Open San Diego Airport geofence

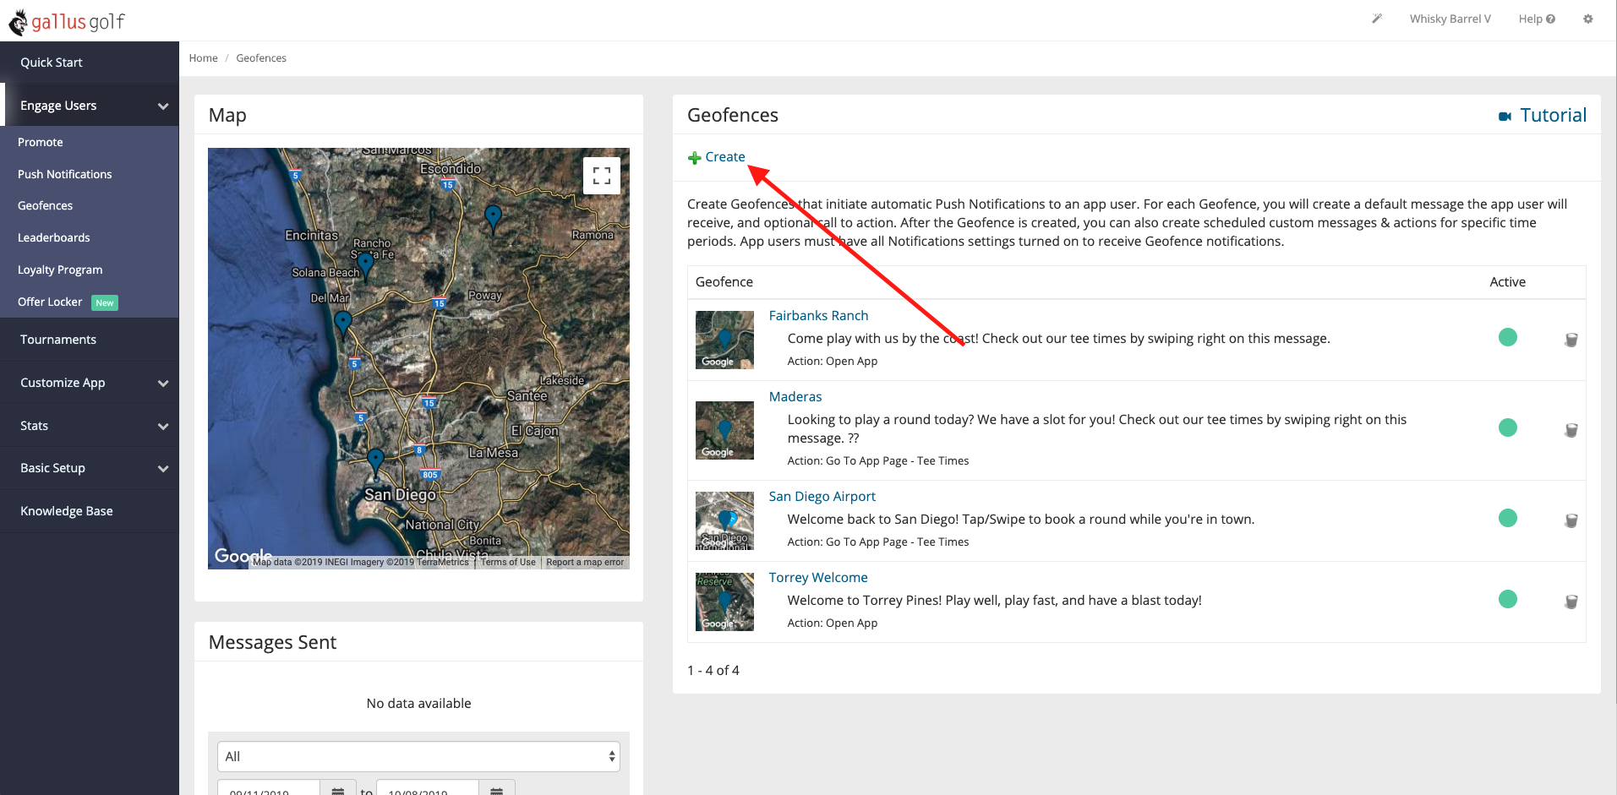click(822, 496)
